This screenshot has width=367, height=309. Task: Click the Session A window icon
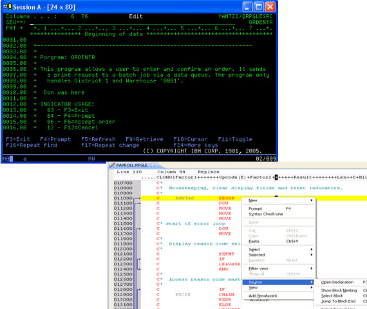coord(7,7)
